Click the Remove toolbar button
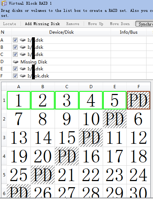This screenshot has width=153, height=199. click(73, 24)
